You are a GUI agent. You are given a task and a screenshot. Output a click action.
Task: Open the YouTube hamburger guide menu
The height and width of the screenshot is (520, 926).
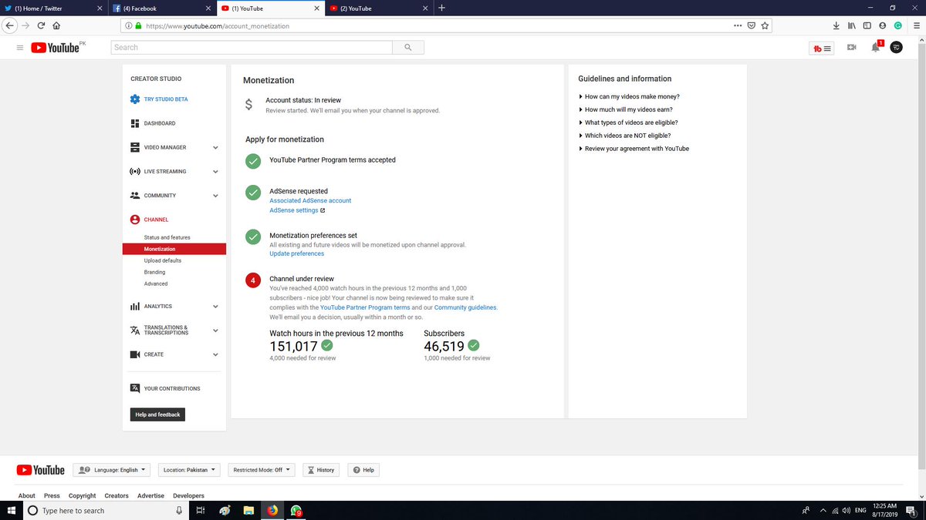pyautogui.click(x=20, y=48)
